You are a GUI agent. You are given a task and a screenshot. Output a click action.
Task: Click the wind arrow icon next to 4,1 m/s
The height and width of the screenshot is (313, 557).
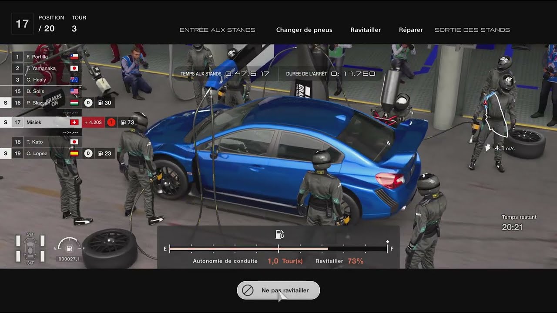pos(488,148)
